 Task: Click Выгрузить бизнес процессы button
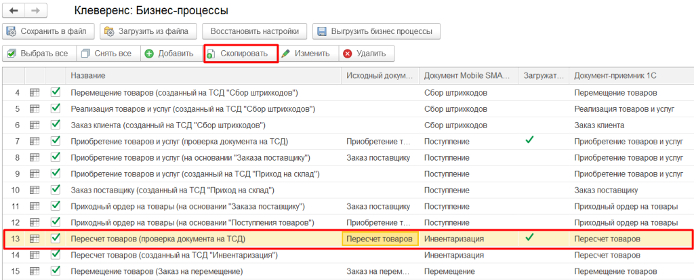[376, 31]
